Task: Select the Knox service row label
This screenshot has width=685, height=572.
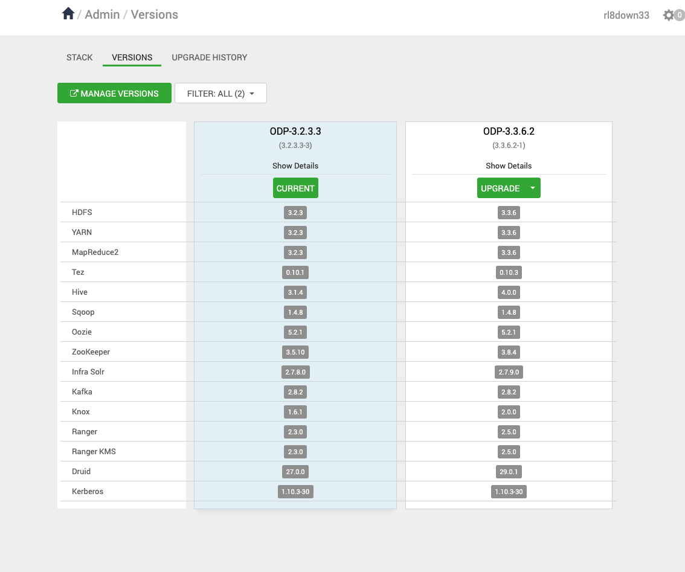Action: [81, 411]
